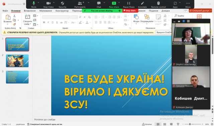Open text highlight color picker
The image size is (214, 126).
pyautogui.click(x=80, y=22)
